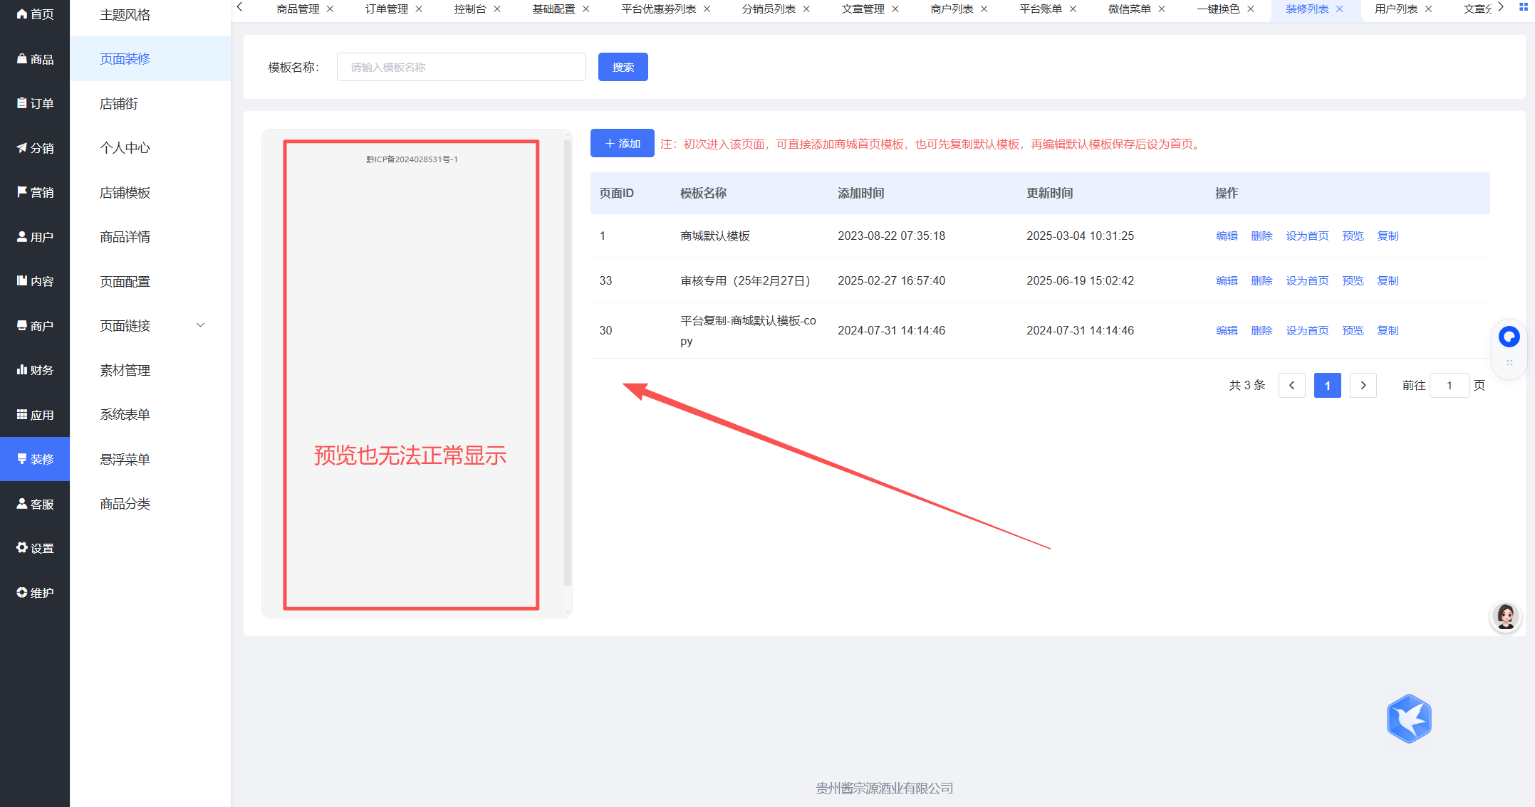Click the home icon in left sidebar
Viewport: 1535px width, 807px height.
tap(22, 14)
